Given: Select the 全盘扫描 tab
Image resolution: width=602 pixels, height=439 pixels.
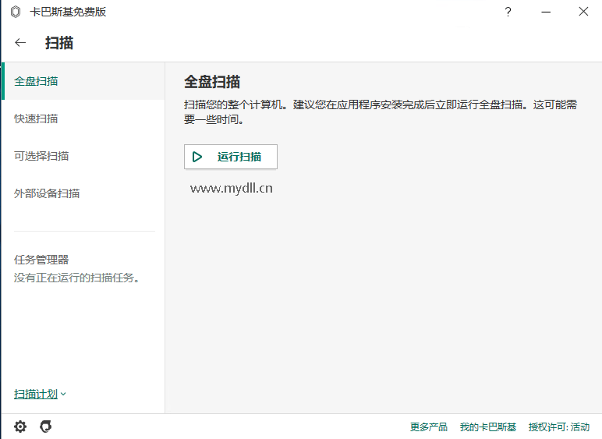Looking at the screenshot, I should [x=83, y=81].
